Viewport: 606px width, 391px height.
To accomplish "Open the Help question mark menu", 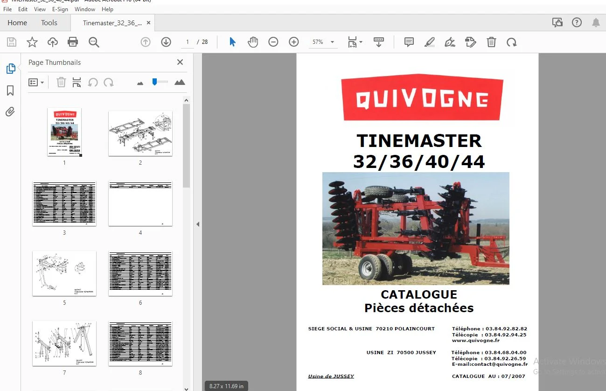I will pos(577,22).
